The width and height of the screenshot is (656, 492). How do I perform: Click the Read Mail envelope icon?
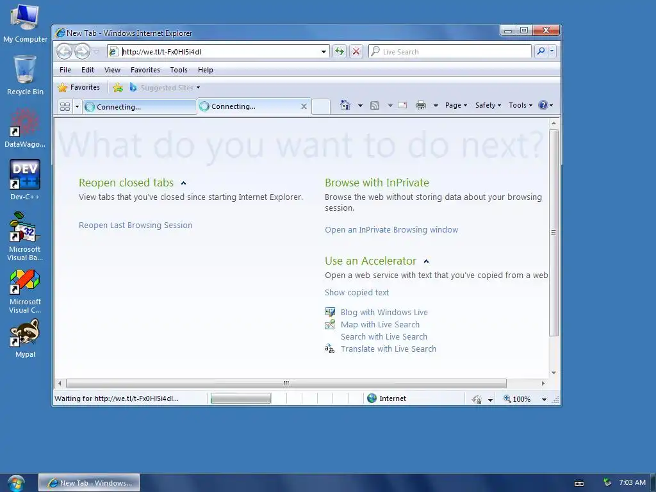[402, 105]
